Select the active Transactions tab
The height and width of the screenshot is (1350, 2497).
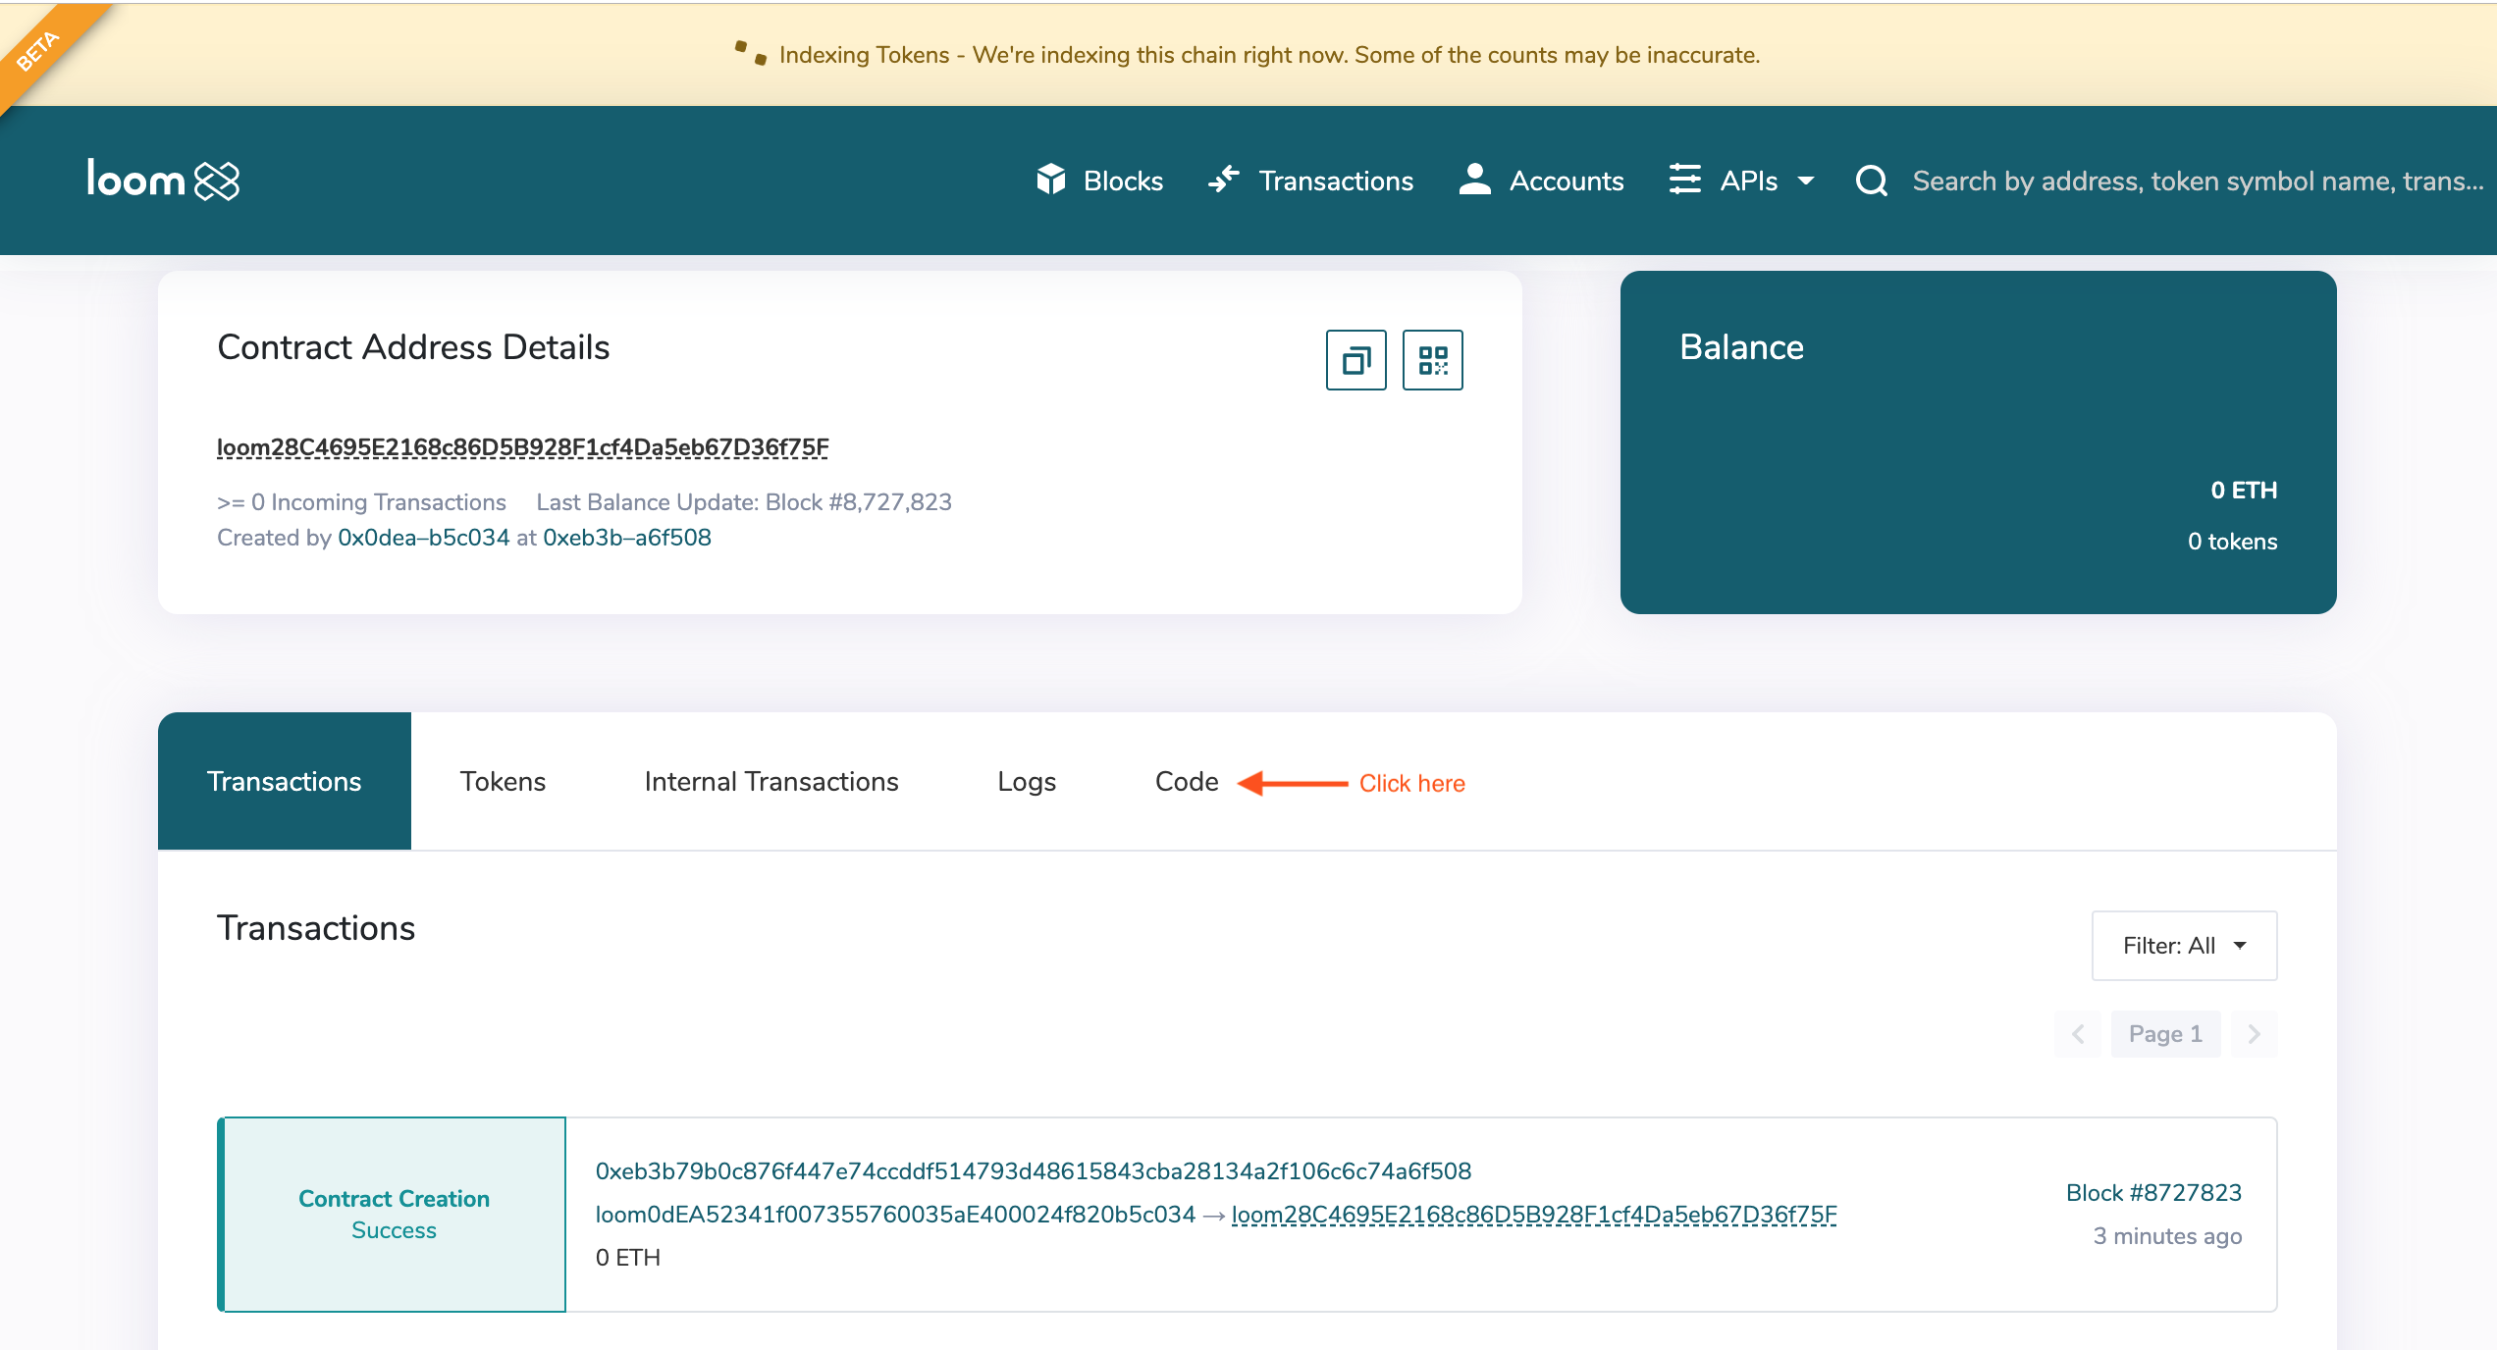[x=285, y=781]
